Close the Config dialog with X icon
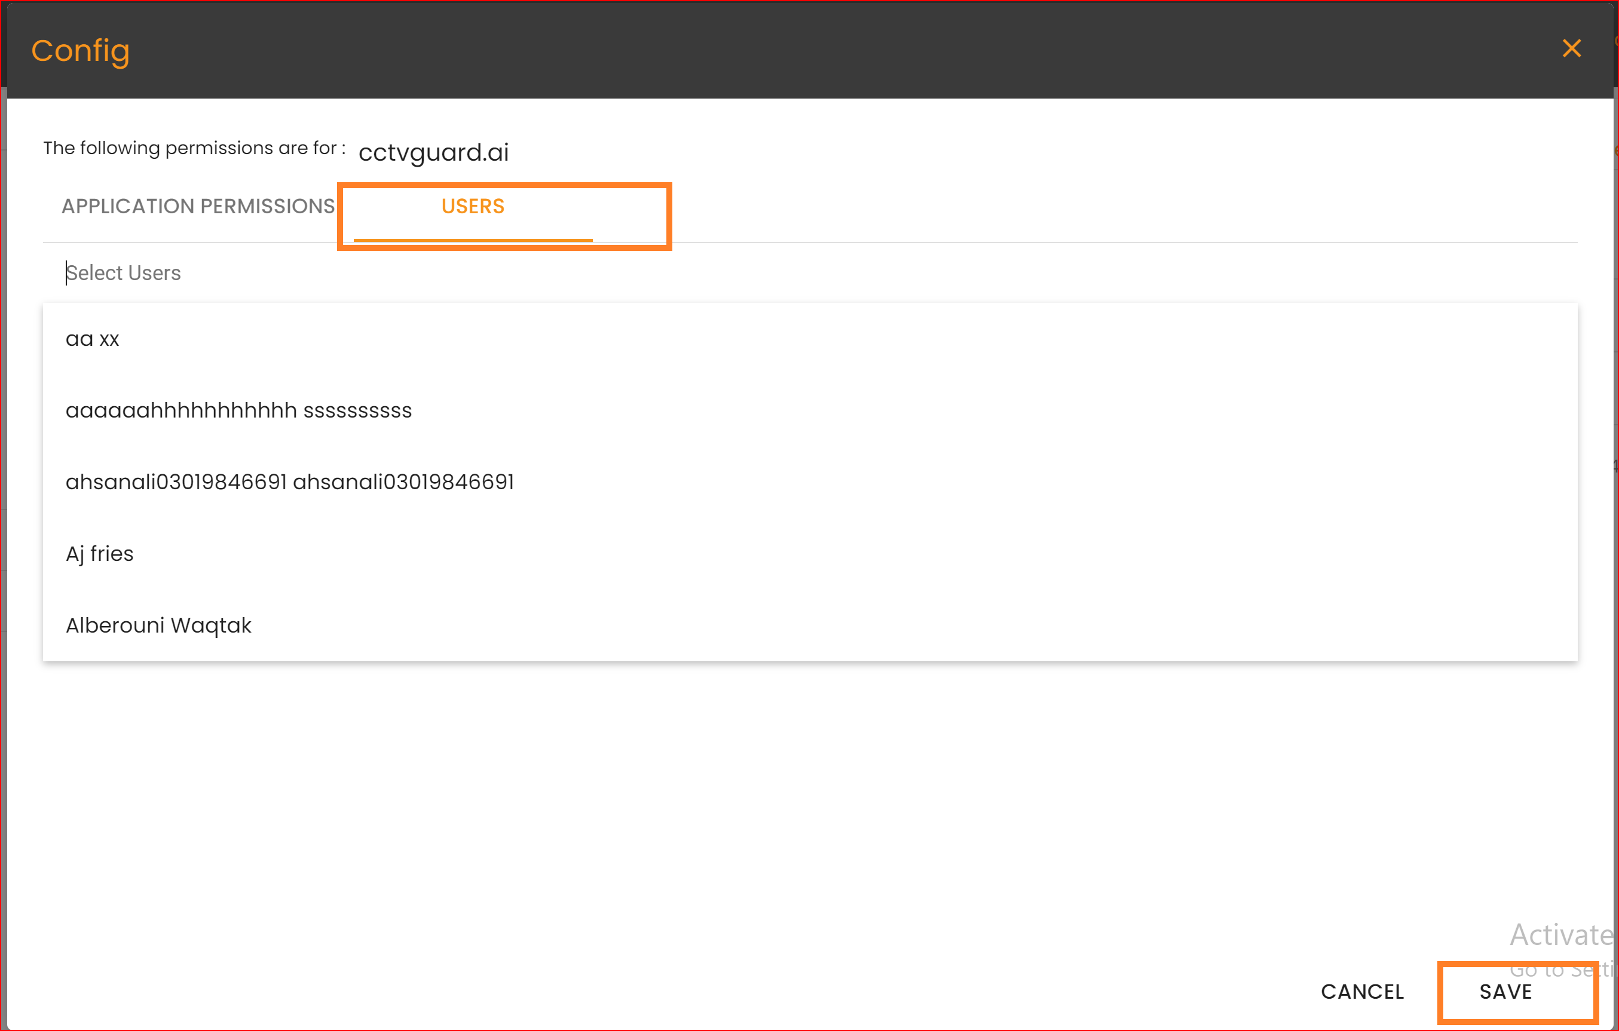The image size is (1619, 1031). click(x=1571, y=48)
